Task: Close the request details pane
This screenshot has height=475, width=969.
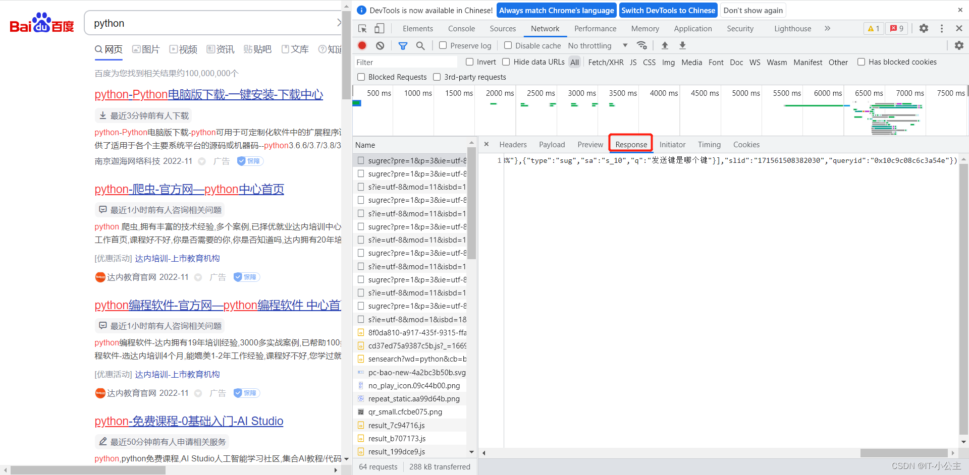Action: click(x=487, y=144)
